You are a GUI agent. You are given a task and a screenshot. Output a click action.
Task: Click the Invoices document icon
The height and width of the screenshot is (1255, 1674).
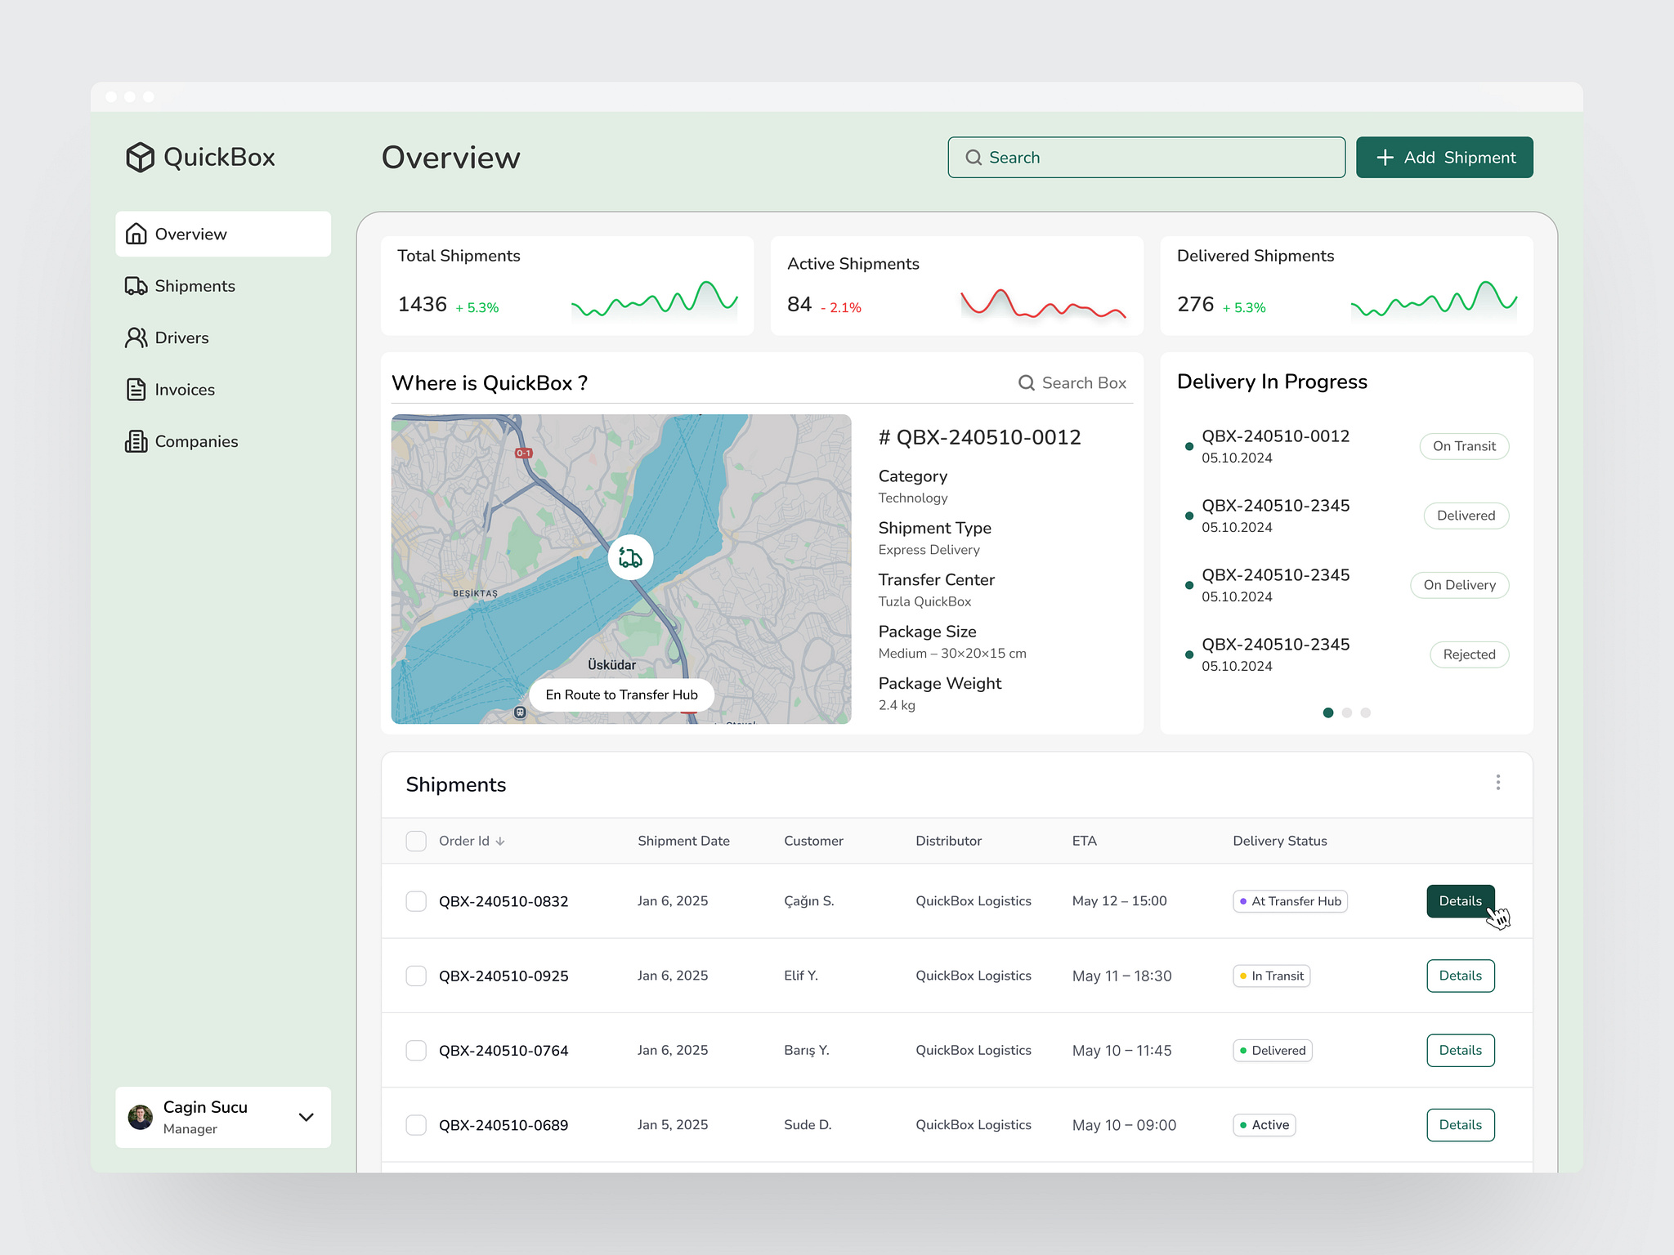coord(136,390)
